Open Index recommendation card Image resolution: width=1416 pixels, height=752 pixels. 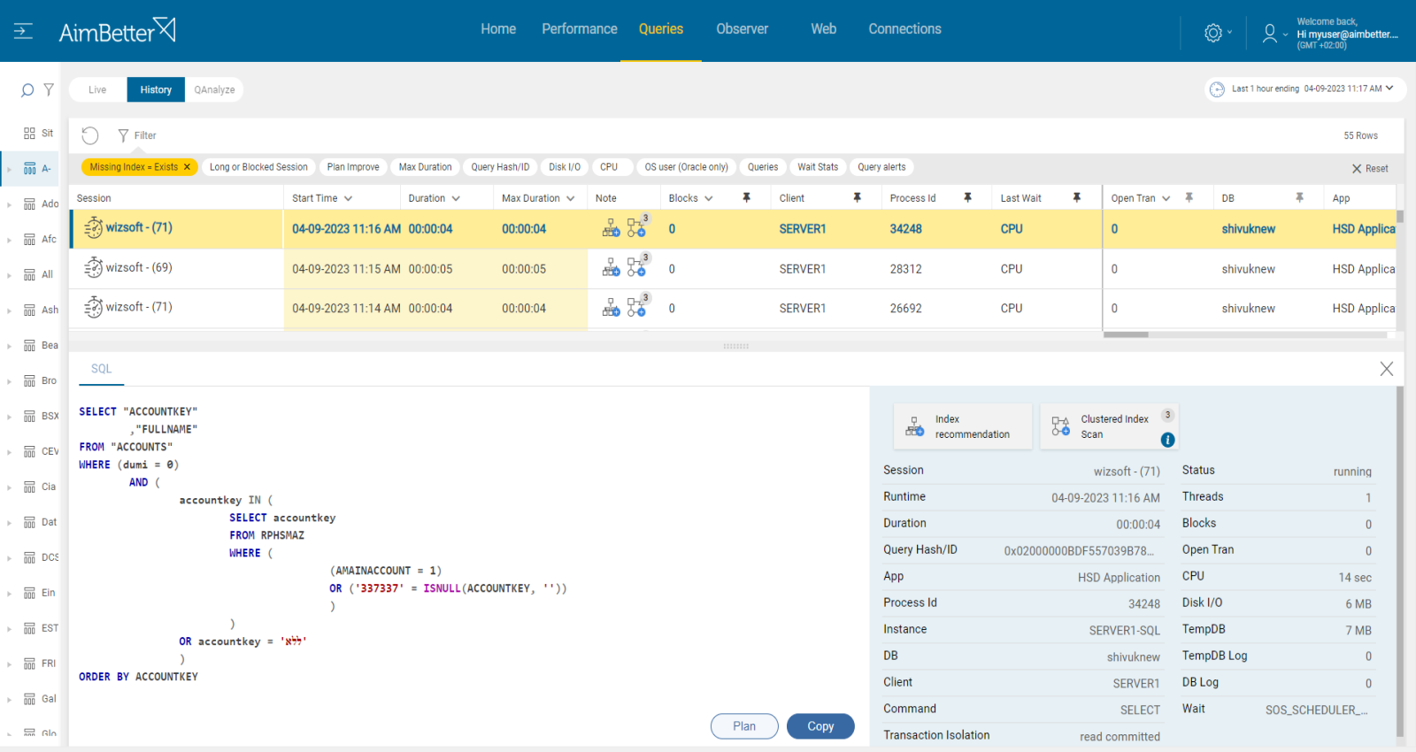click(x=963, y=426)
